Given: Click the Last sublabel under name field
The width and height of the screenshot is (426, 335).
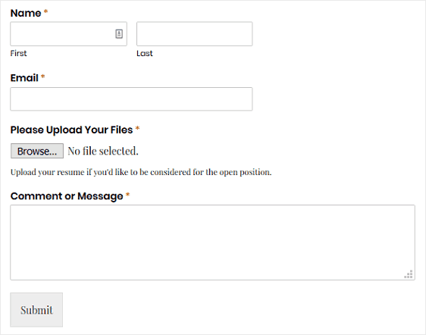Looking at the screenshot, I should point(145,53).
